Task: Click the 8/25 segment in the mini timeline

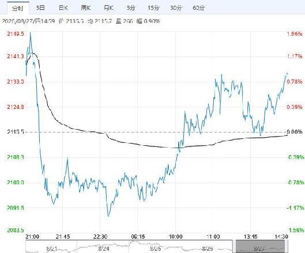Action: click(155, 247)
